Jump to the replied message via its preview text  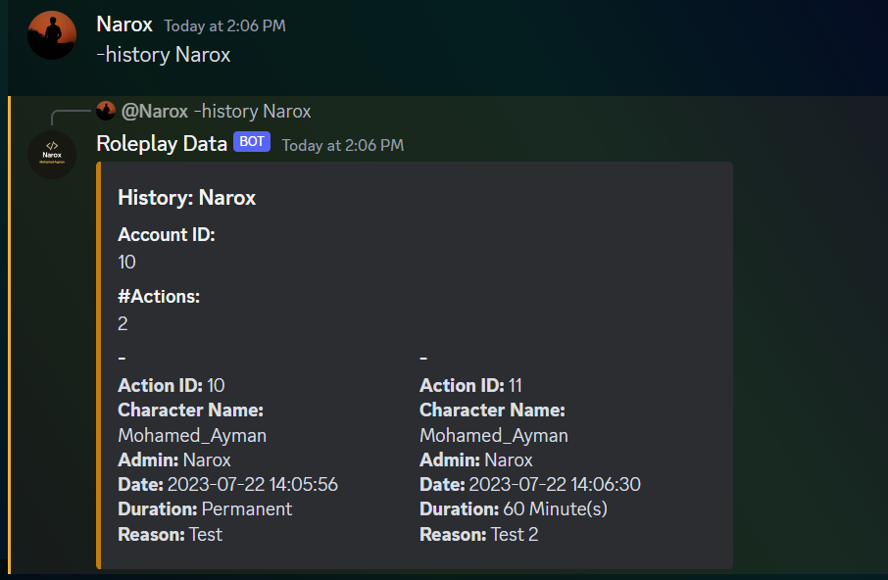coord(252,111)
